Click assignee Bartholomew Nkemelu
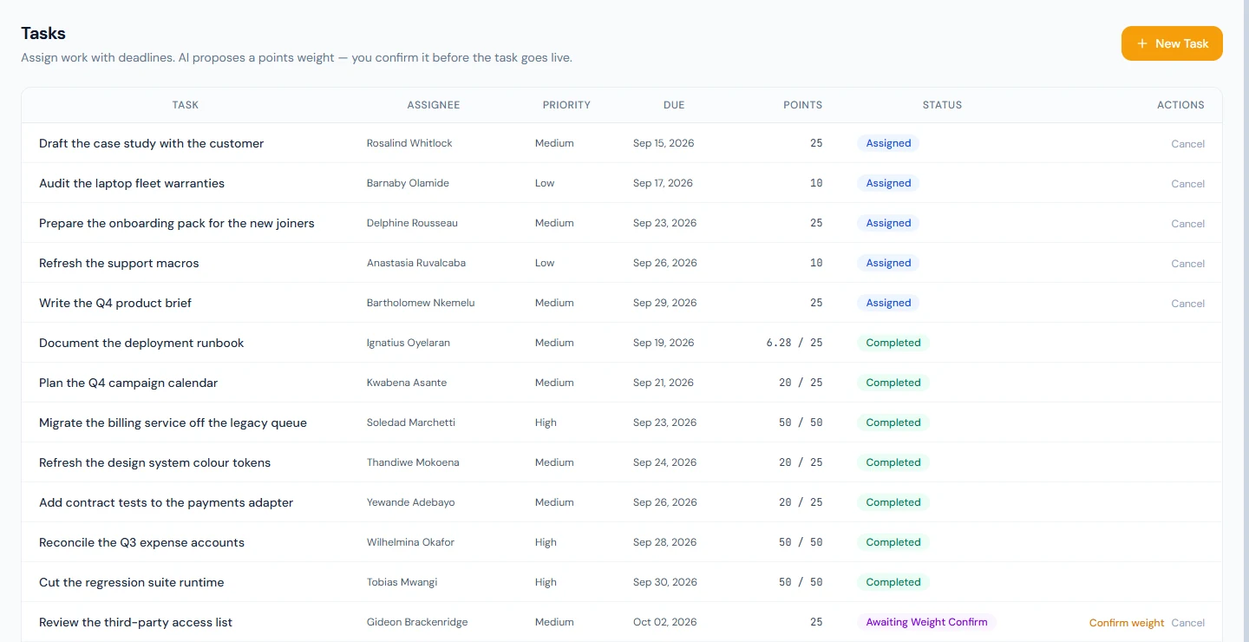The height and width of the screenshot is (642, 1249). click(x=421, y=303)
